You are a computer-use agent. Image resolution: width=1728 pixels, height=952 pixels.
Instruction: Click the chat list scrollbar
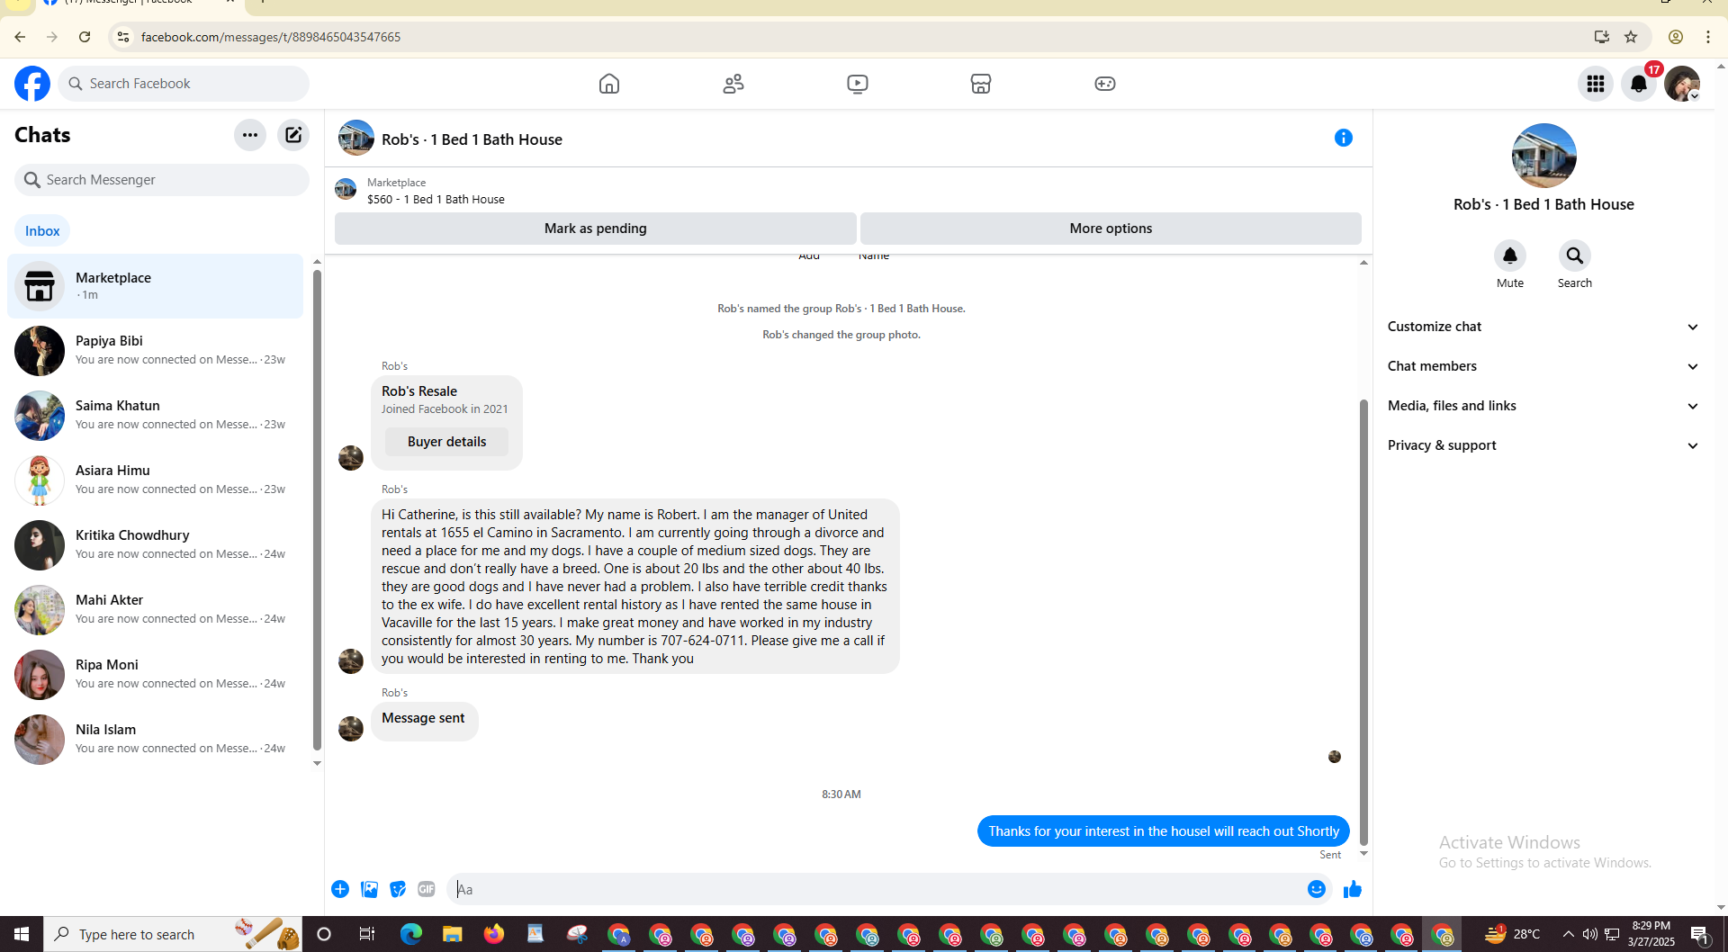pyautogui.click(x=317, y=510)
